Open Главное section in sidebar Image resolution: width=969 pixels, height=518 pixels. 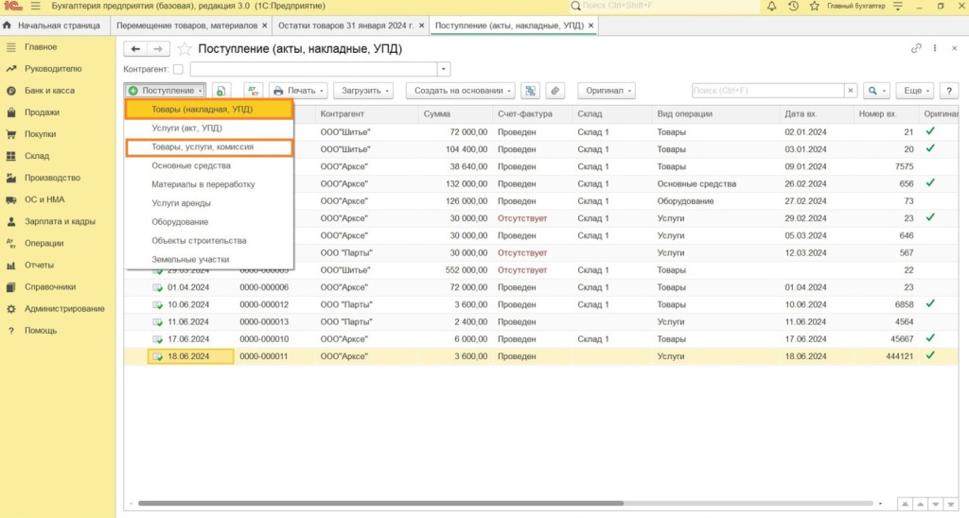pyautogui.click(x=41, y=47)
